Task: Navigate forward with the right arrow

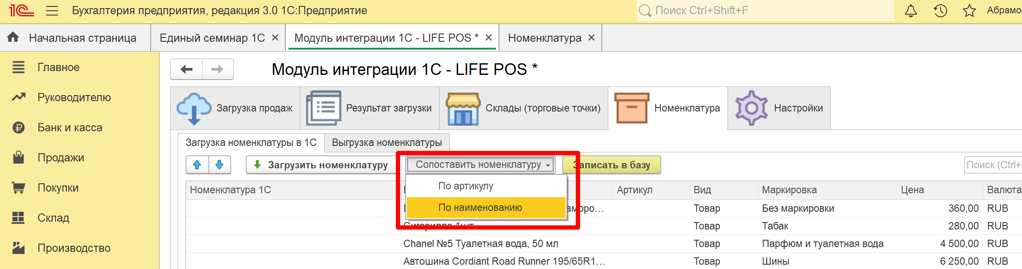Action: [218, 69]
